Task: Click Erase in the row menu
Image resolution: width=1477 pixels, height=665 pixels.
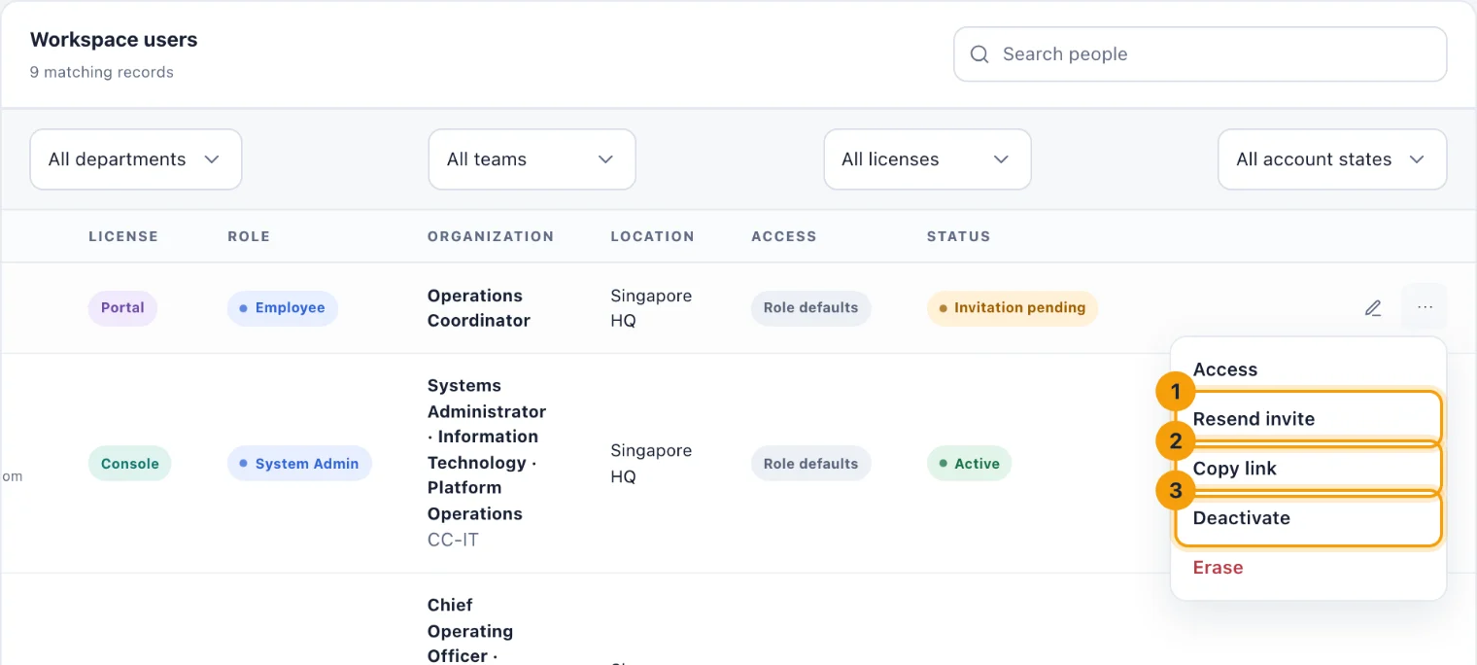Action: tap(1308, 568)
